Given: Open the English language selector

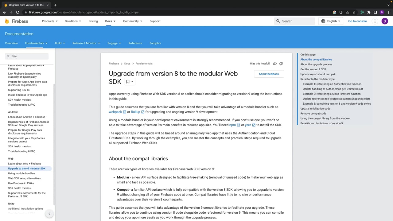Looking at the screenshot, I should [331, 21].
